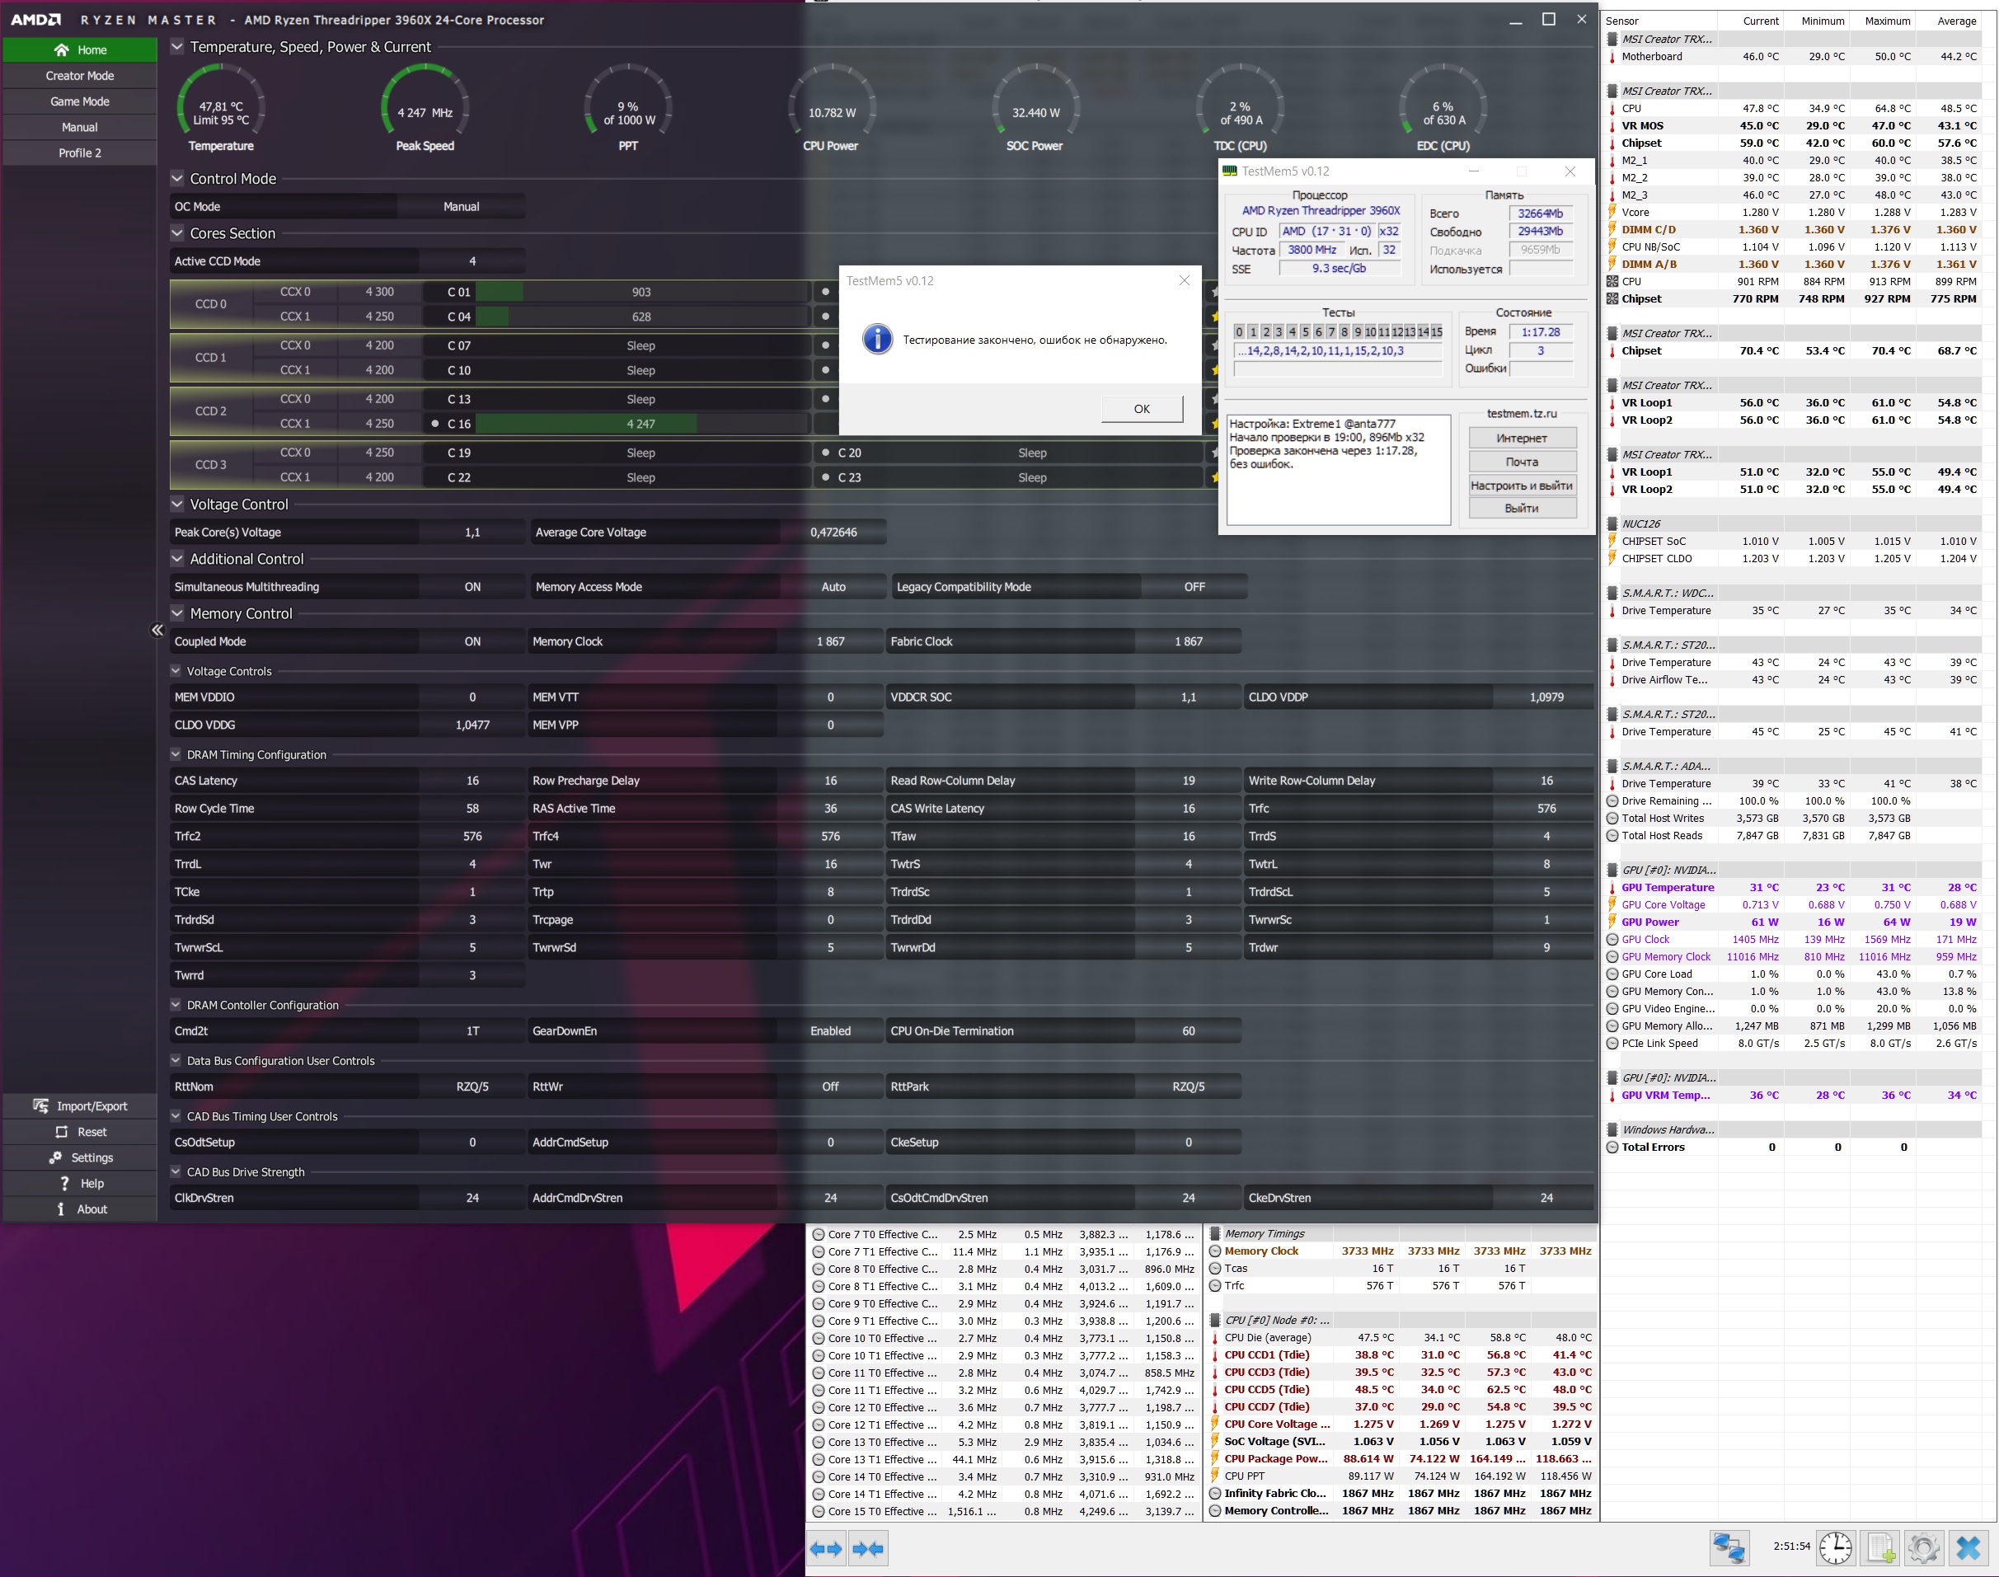Click the CAS Latency value field
The image size is (1999, 1577).
pyautogui.click(x=472, y=781)
